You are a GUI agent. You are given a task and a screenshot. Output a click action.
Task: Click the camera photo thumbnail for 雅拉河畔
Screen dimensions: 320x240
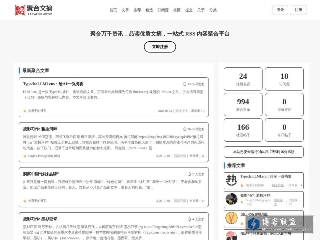pyautogui.click(x=231, y=199)
